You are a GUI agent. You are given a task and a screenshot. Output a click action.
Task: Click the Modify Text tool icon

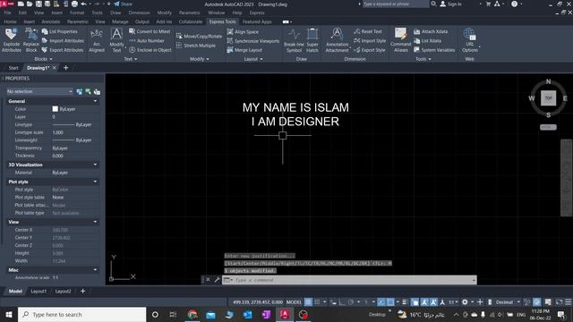point(116,40)
